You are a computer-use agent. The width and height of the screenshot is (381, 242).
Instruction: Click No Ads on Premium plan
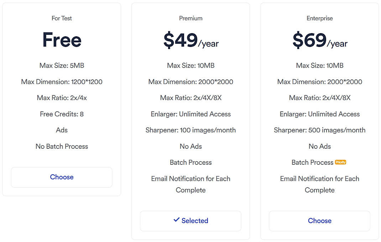click(190, 146)
